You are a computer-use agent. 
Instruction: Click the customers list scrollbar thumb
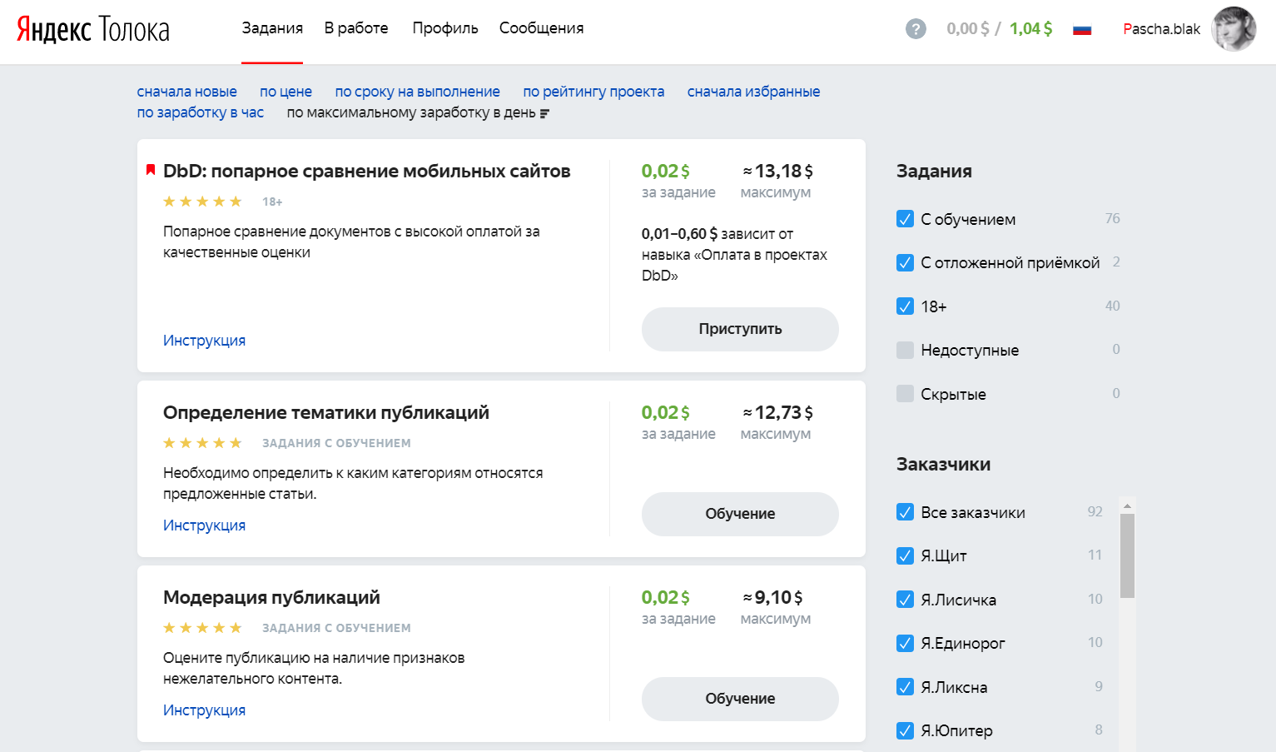click(1127, 555)
